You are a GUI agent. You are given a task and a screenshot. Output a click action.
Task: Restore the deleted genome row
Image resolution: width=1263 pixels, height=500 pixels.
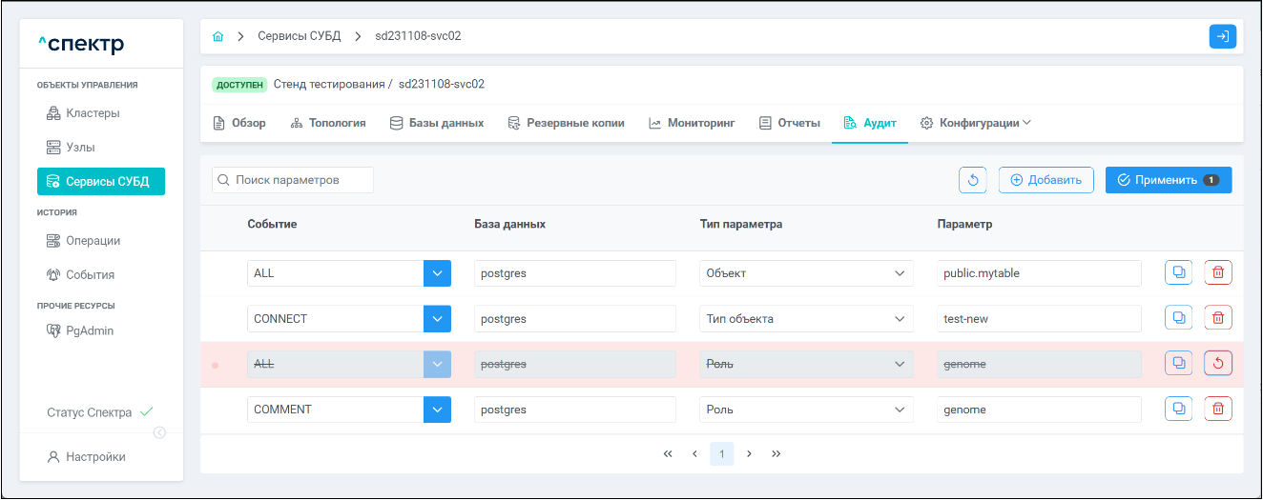[1218, 364]
